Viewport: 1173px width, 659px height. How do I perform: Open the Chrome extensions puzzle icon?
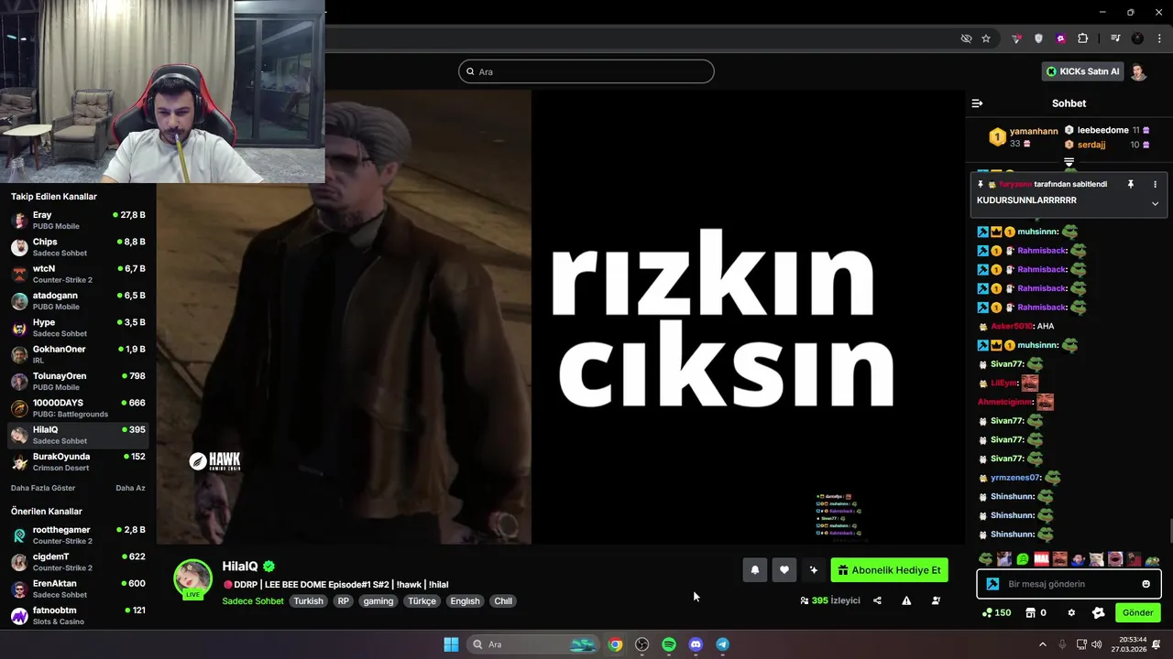[x=1083, y=38]
